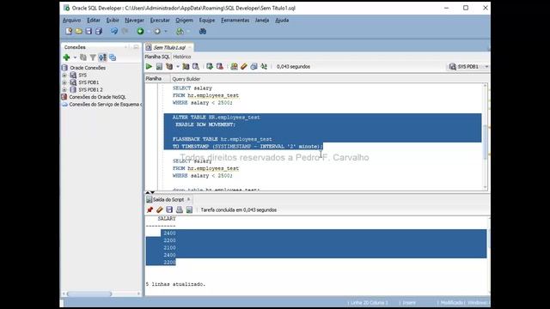The height and width of the screenshot is (309, 550).
Task: Open the Arquivo menu
Action: tap(71, 20)
